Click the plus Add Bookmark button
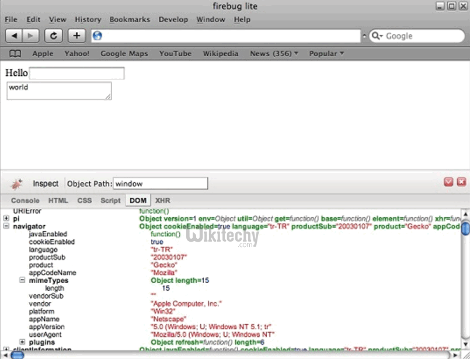Viewport: 470px width, 359px height. click(76, 36)
